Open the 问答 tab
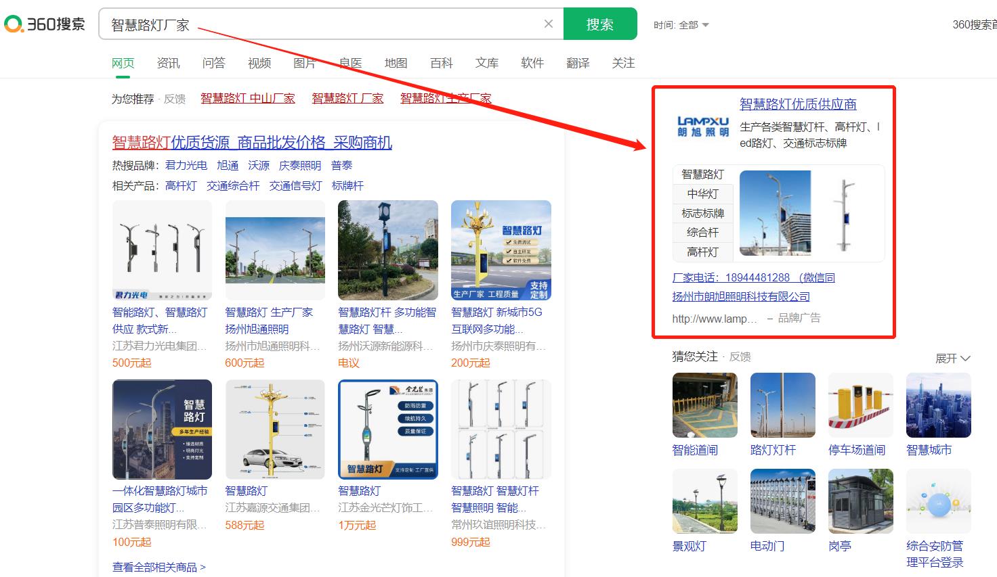The image size is (997, 577). click(x=214, y=63)
